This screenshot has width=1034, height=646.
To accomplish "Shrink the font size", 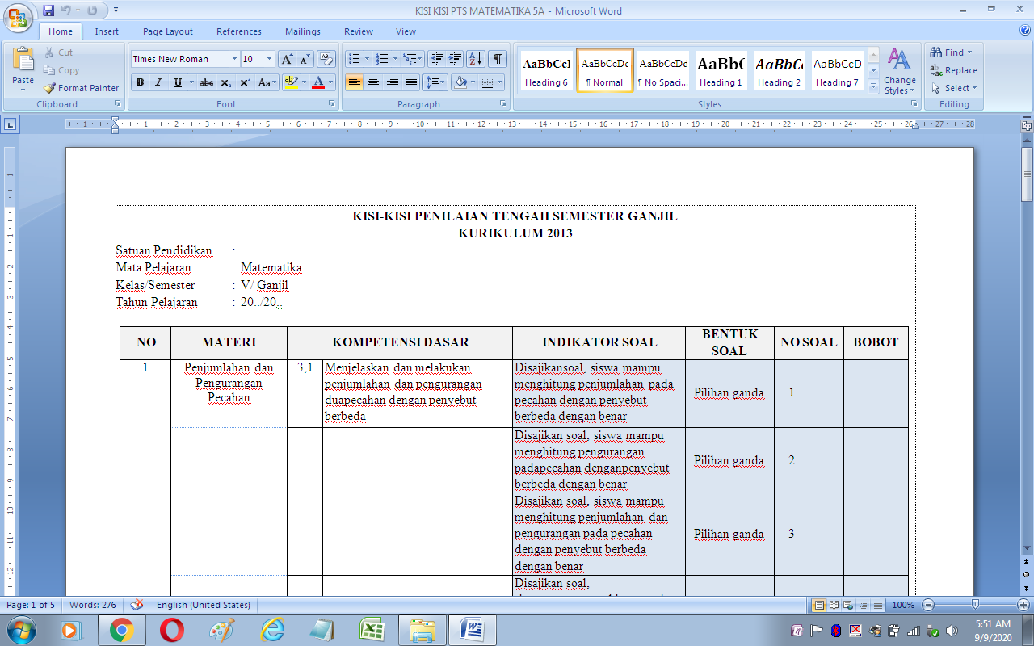I will (x=305, y=59).
